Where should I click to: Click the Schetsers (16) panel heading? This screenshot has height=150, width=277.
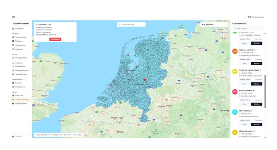[240, 23]
